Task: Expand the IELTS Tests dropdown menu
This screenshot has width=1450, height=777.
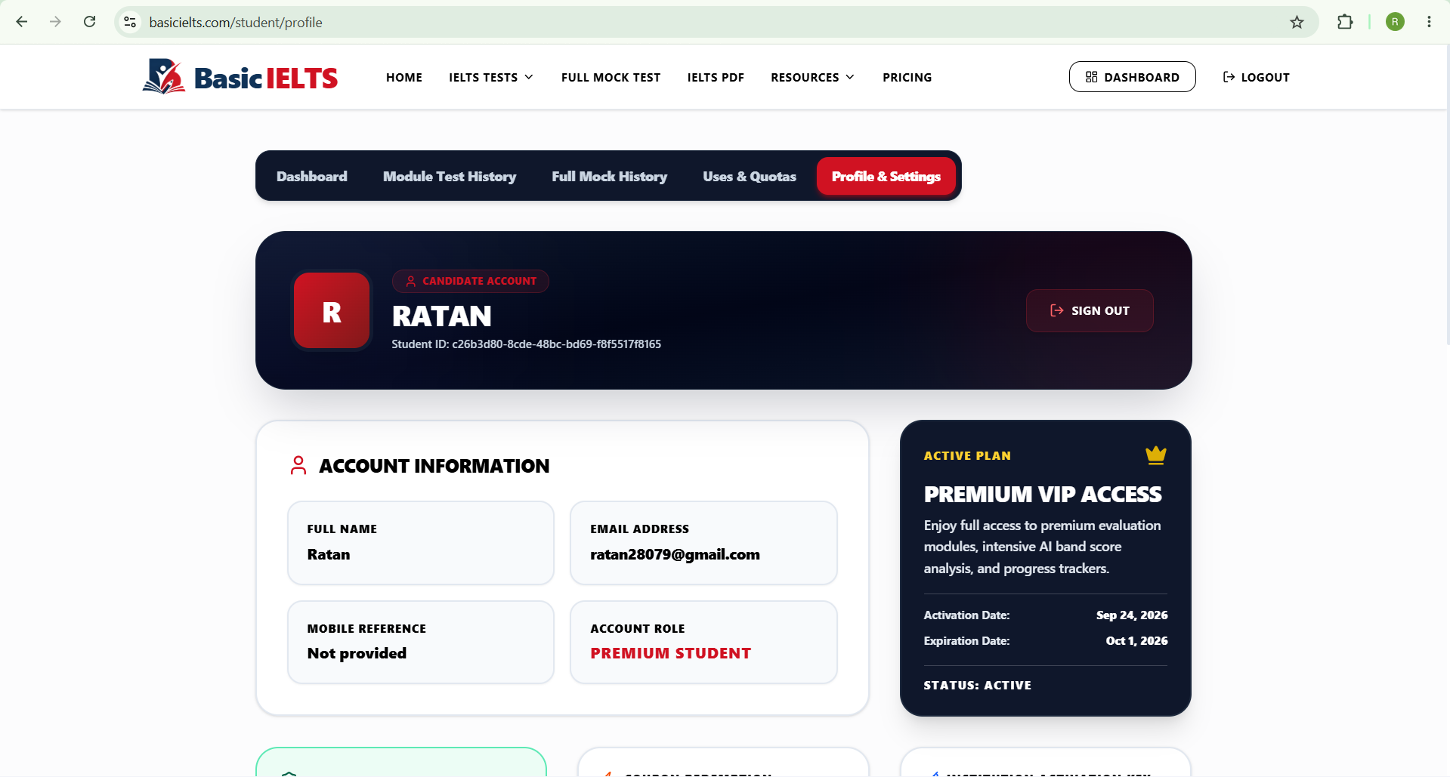Action: coord(491,77)
